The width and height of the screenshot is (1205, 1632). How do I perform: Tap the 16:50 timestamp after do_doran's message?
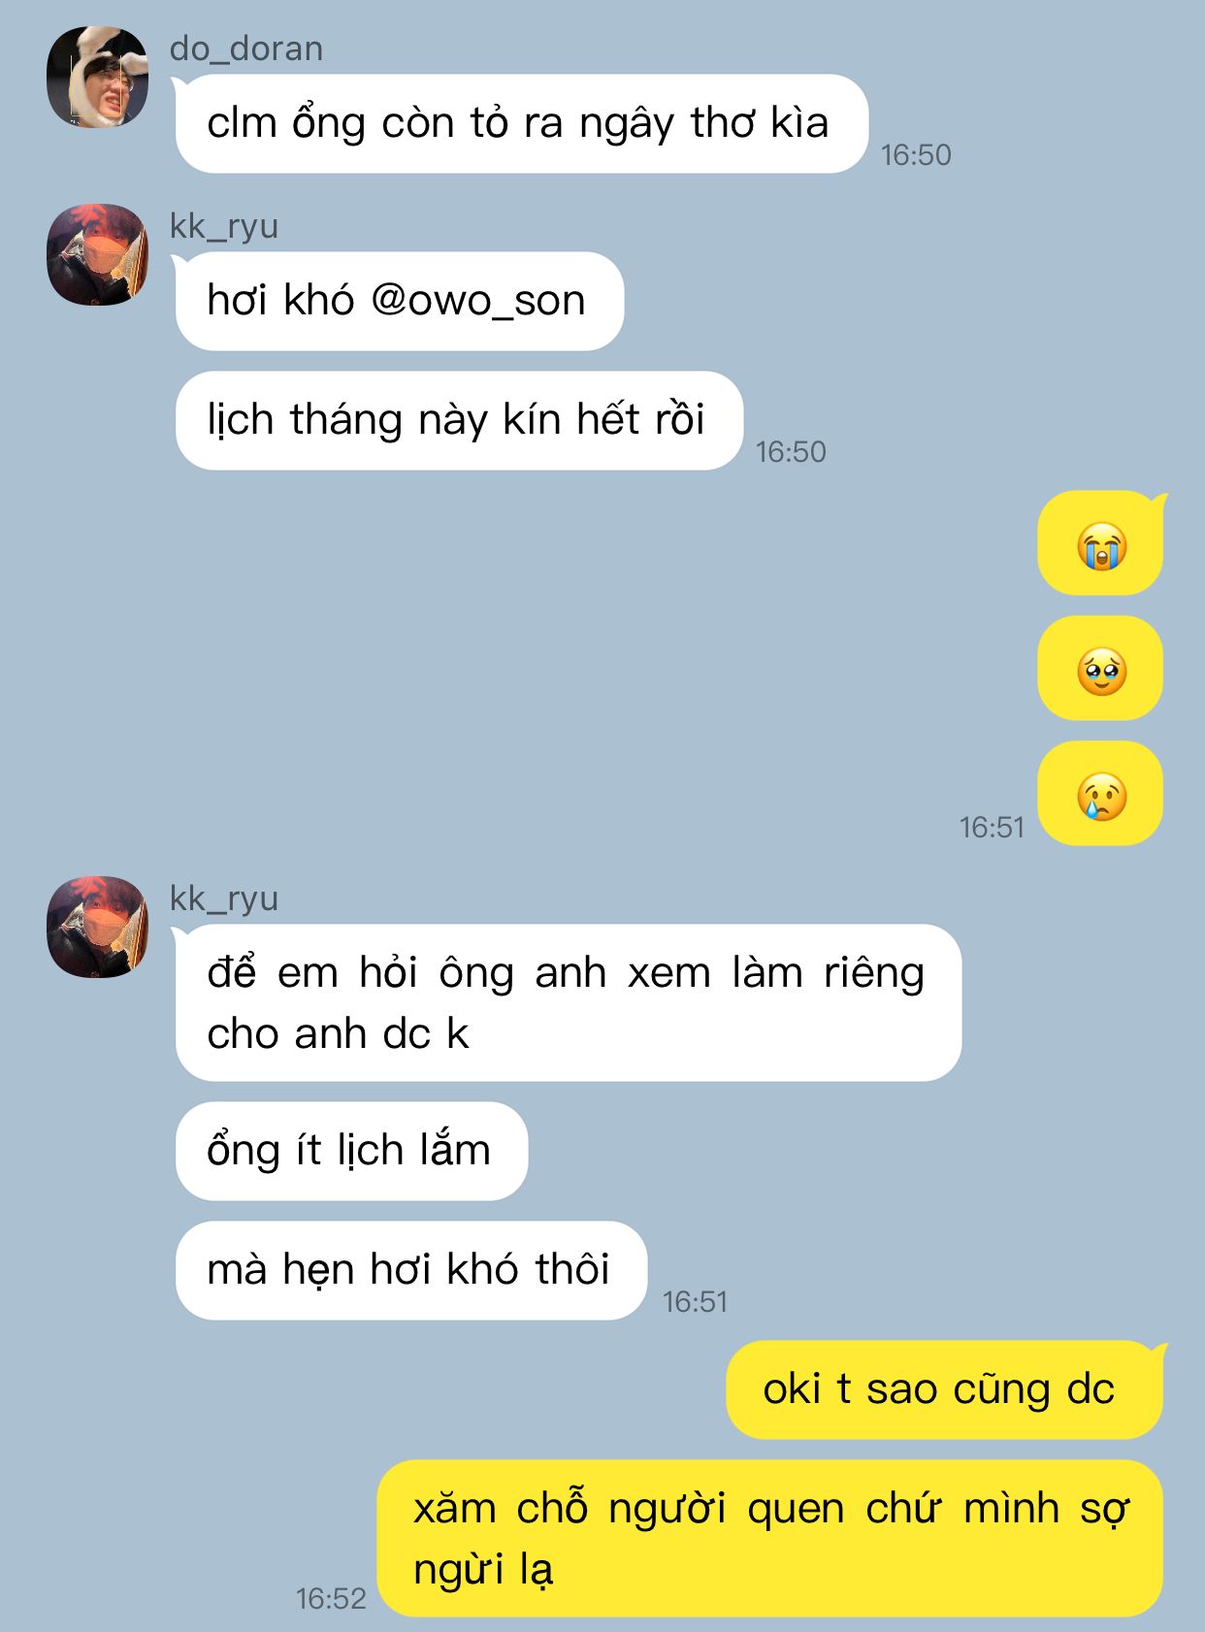pos(916,154)
